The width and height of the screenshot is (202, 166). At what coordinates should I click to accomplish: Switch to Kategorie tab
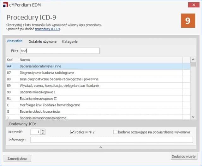[70, 42]
